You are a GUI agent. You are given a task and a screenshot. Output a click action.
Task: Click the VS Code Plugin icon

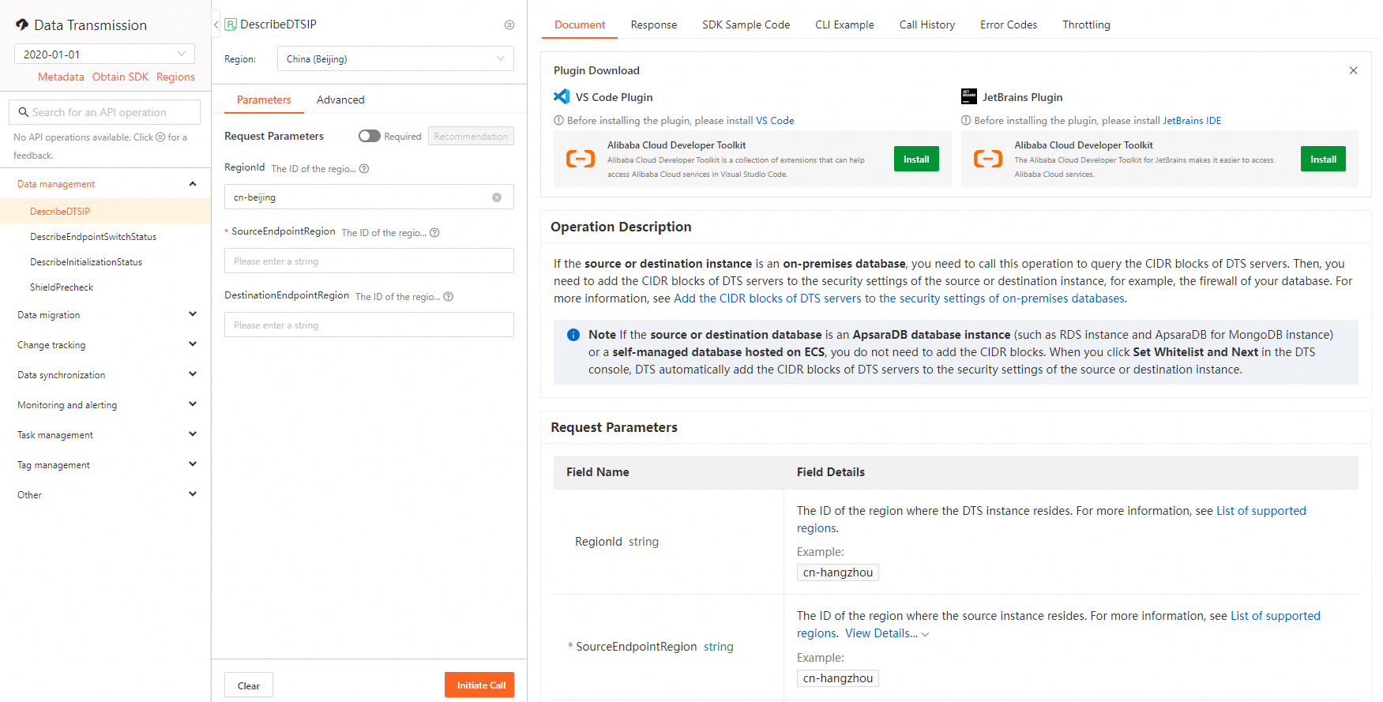tap(562, 97)
